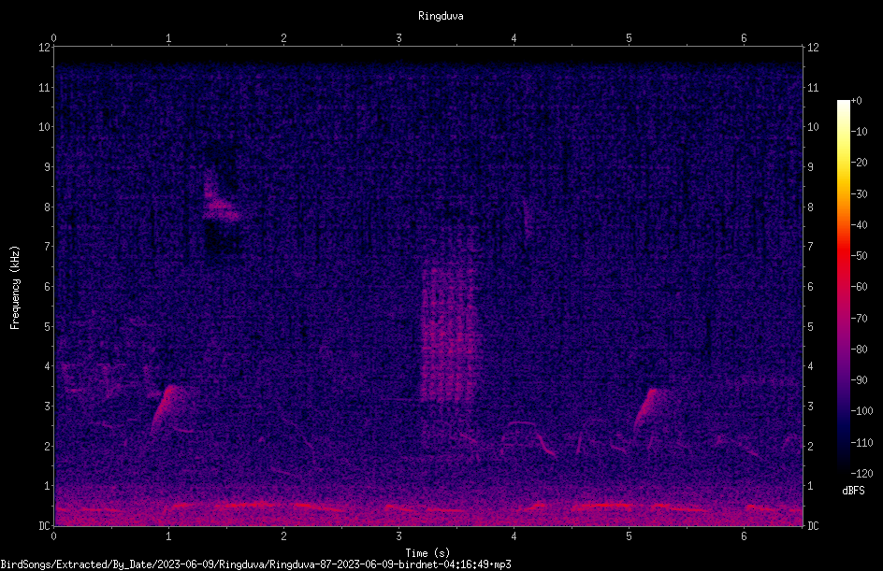The height and width of the screenshot is (571, 883).
Task: Click the '-60' value on the color scale
Action: click(x=860, y=287)
